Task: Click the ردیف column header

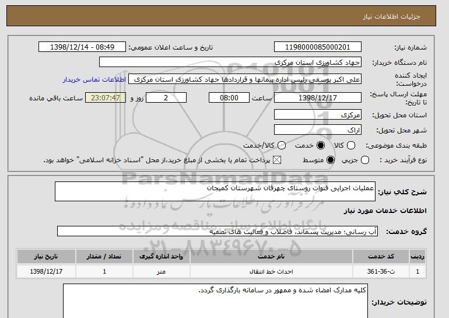Action: 418,256
